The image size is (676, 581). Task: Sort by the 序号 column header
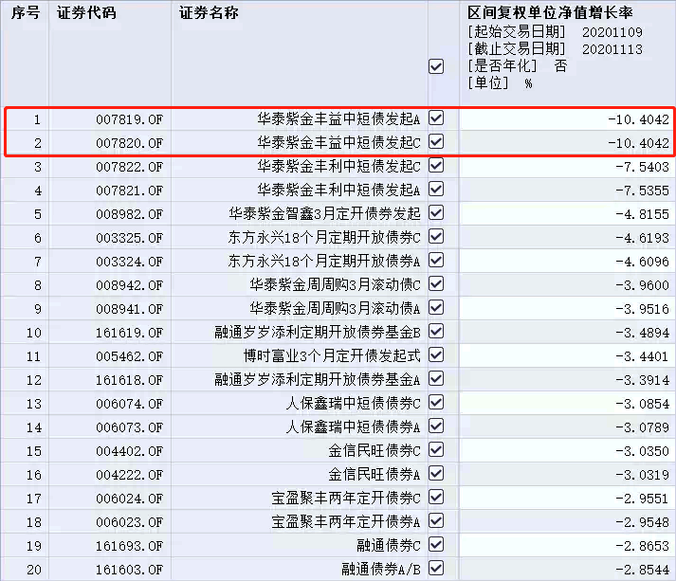[x=25, y=13]
